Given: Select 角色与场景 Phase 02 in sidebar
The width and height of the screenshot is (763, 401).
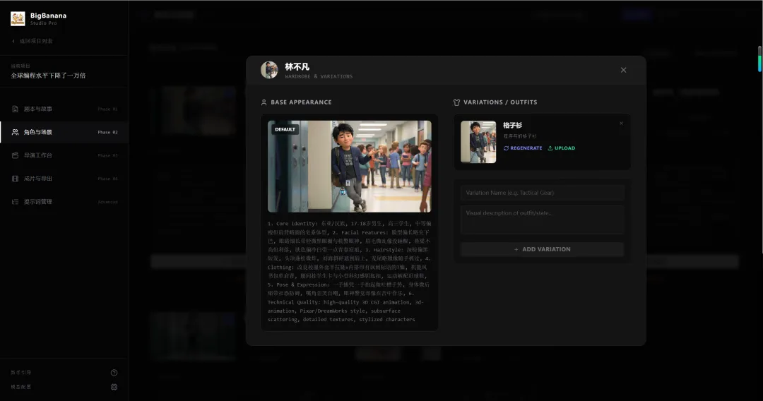Looking at the screenshot, I should tap(64, 132).
